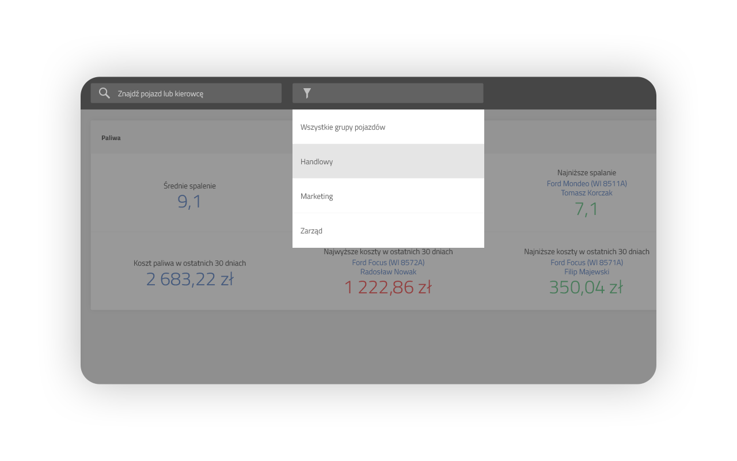
Task: Click the 'Paliwa' panel header
Action: [x=111, y=138]
